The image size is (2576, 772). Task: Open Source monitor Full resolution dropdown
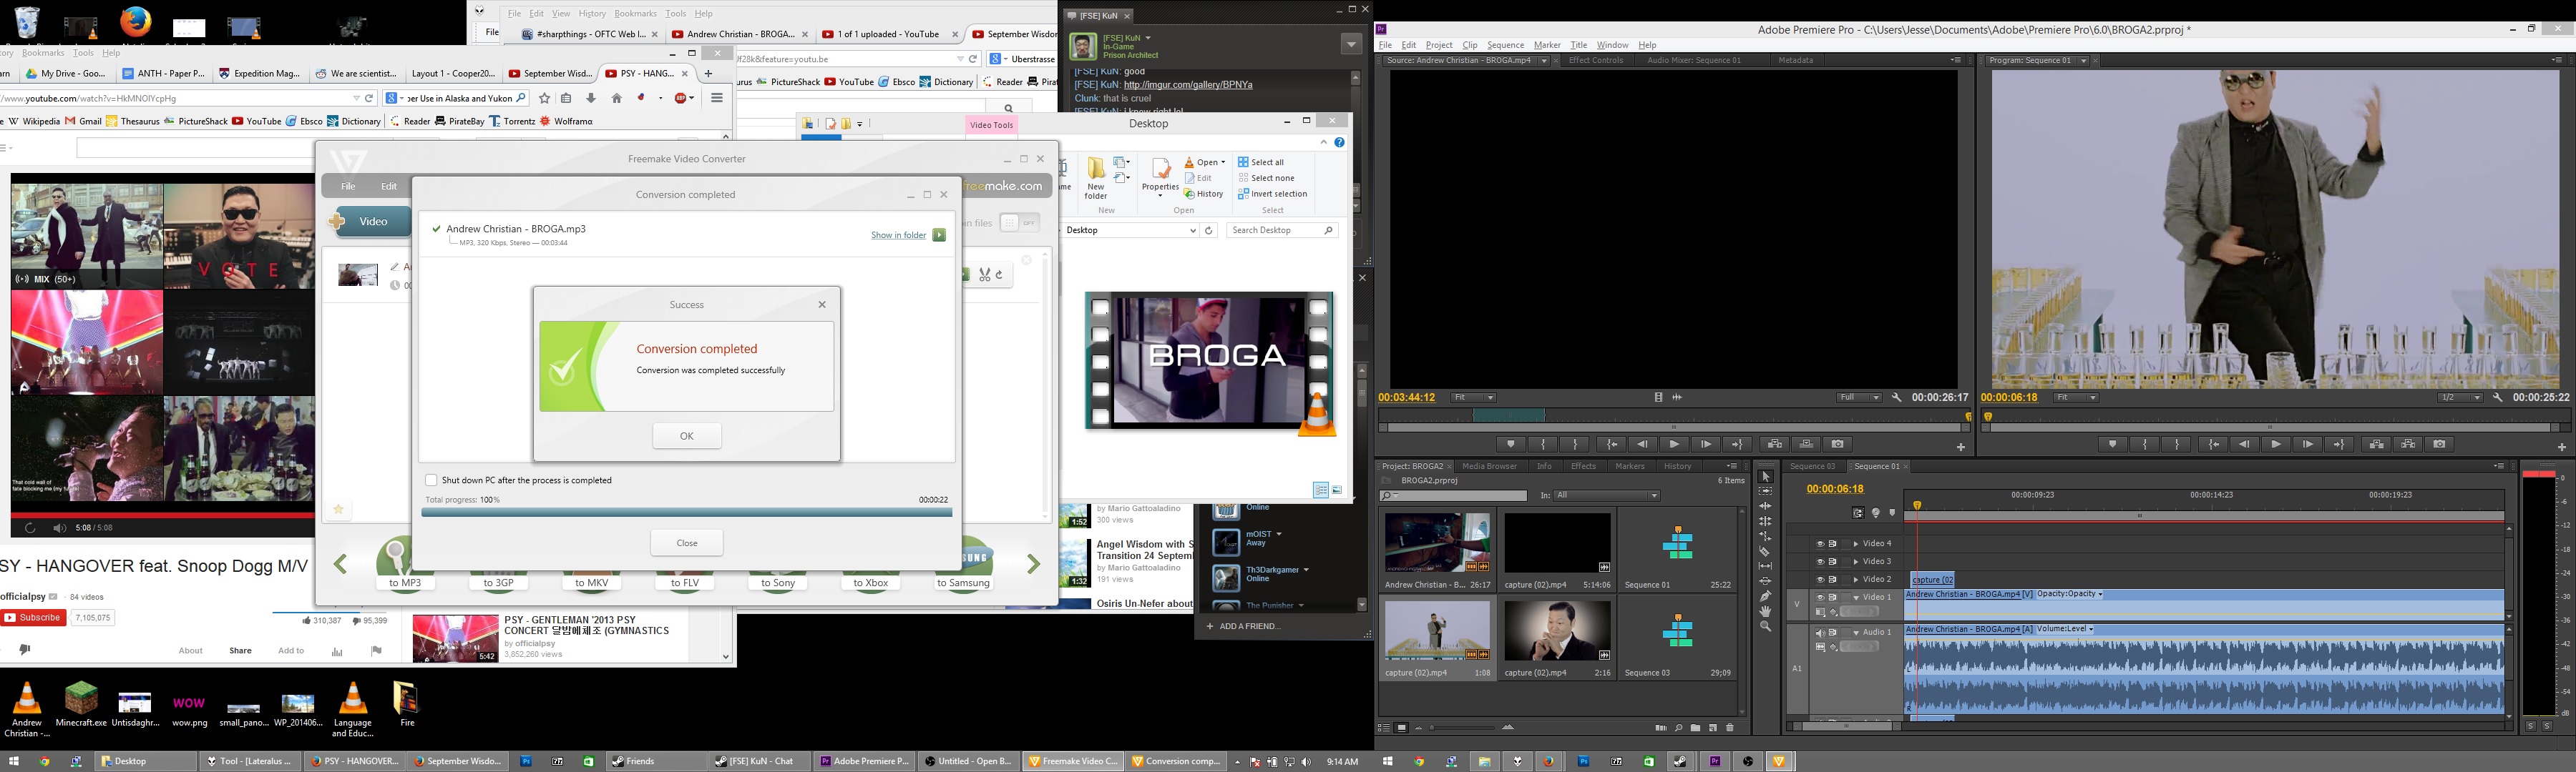(1859, 397)
